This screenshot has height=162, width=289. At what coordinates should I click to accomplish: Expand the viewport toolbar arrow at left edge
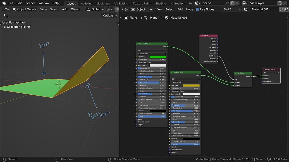1,23
